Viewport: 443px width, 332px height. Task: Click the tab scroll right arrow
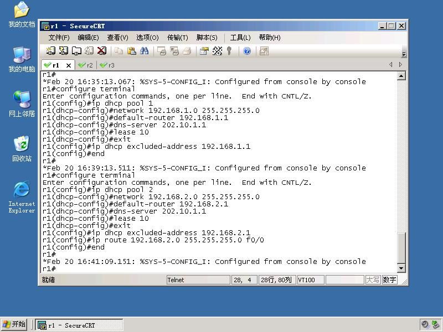pos(400,65)
